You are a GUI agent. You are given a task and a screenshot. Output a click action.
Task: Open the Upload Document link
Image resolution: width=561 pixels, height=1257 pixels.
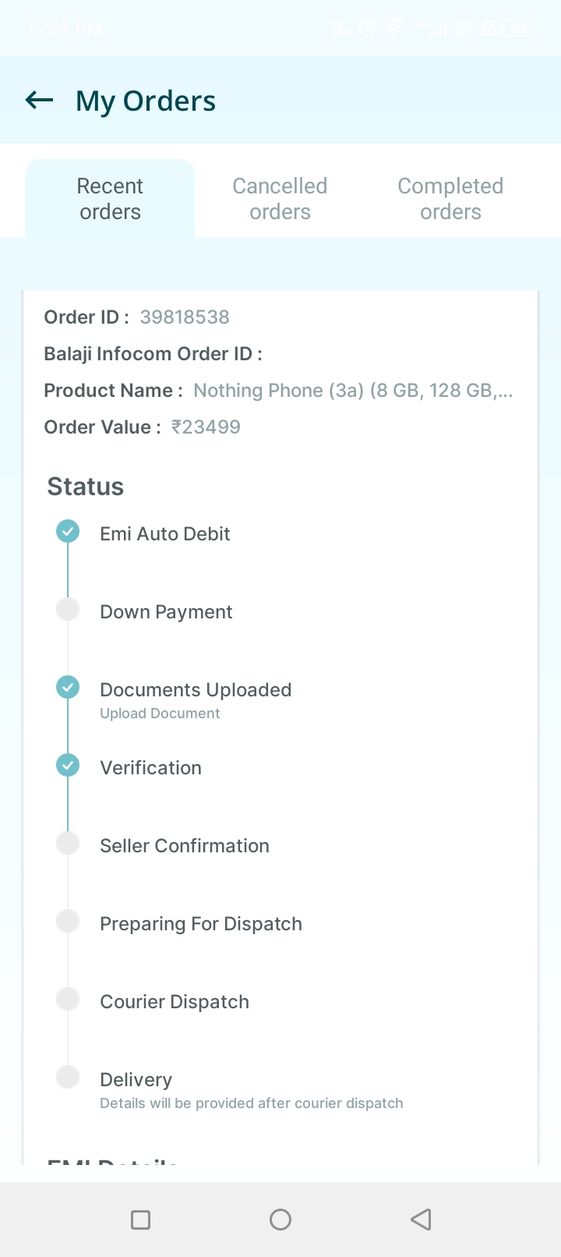(x=160, y=713)
